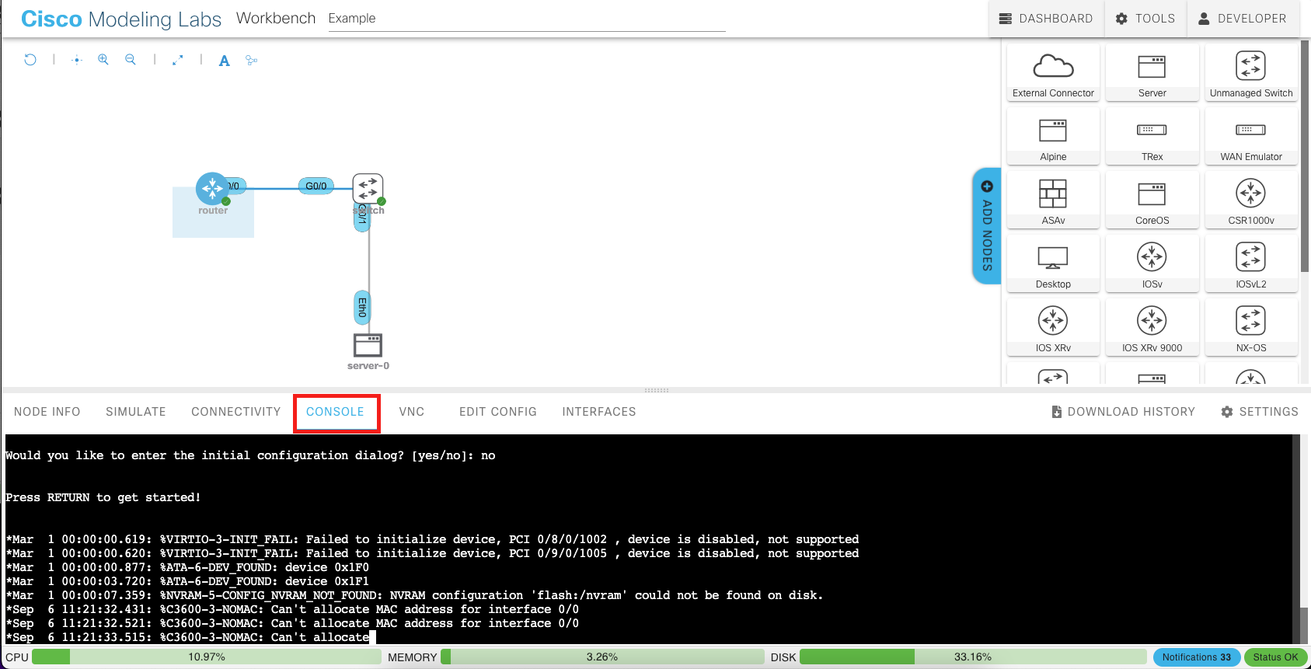Click the server-0 node on canvas
Viewport: 1311px width, 669px height.
[x=368, y=345]
